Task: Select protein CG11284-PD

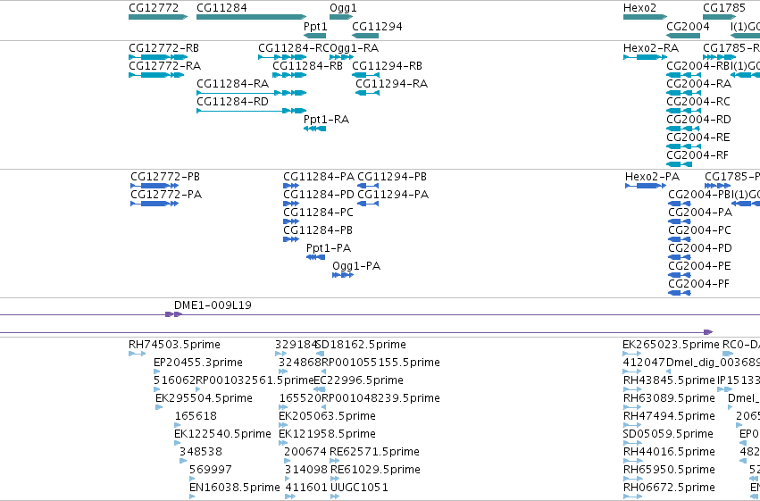Action: pyautogui.click(x=291, y=204)
